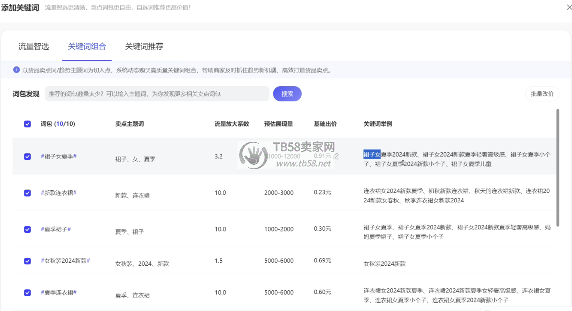Close the 添加关键词 dialog
Image resolution: width=572 pixels, height=311 pixels.
click(570, 7)
